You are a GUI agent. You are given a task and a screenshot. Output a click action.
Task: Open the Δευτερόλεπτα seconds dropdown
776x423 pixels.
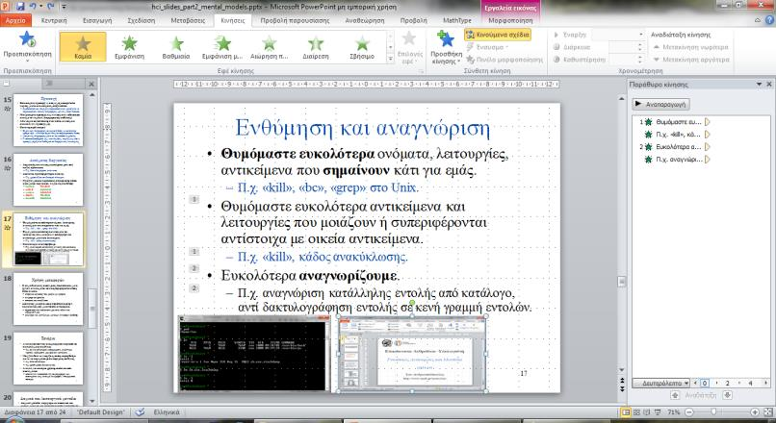click(661, 383)
